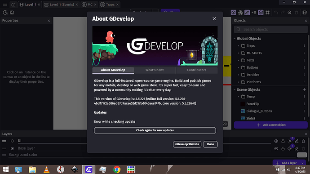Open the Traps folder options menu
Image resolution: width=310 pixels, height=174 pixels.
304,46
